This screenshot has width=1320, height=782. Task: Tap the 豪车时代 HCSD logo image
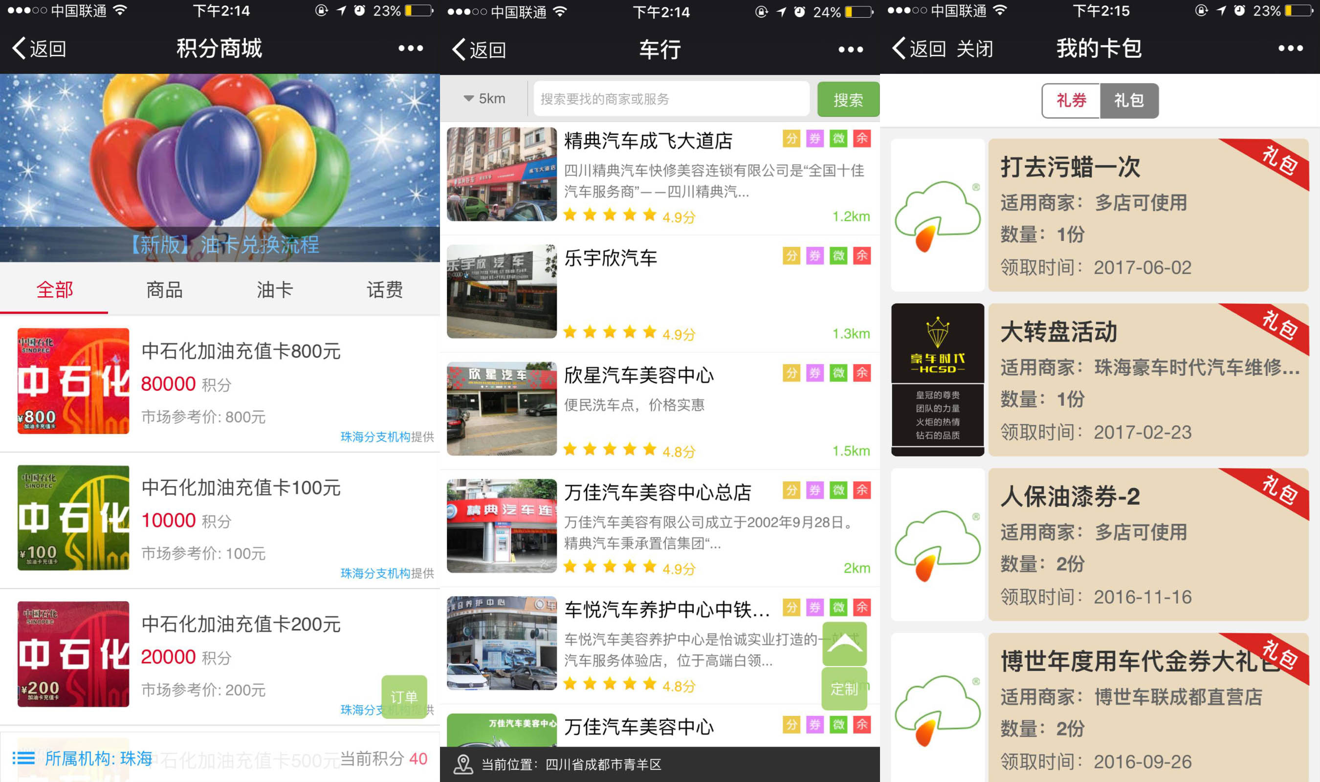(937, 379)
